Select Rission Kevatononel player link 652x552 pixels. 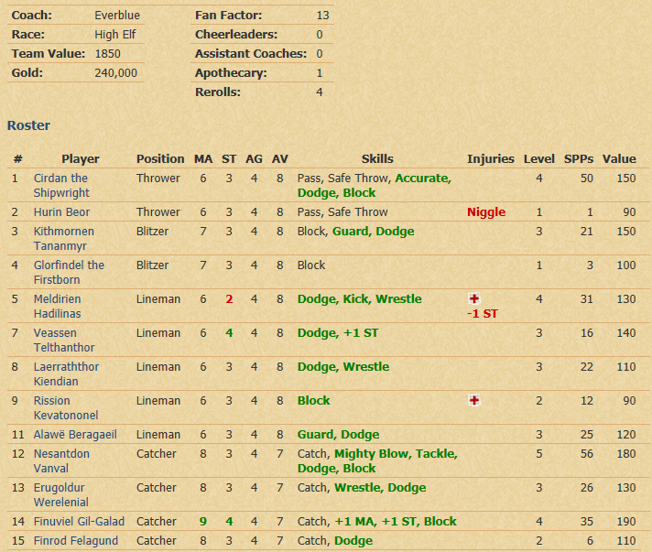pyautogui.click(x=66, y=407)
